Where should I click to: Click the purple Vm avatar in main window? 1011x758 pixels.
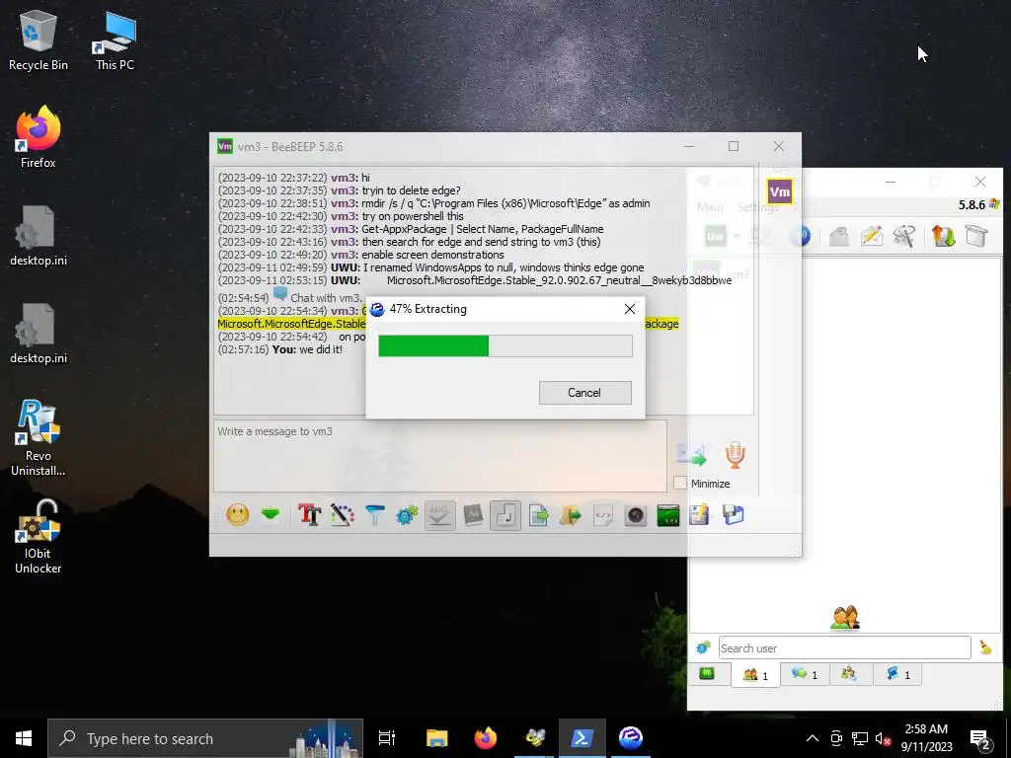click(x=780, y=191)
